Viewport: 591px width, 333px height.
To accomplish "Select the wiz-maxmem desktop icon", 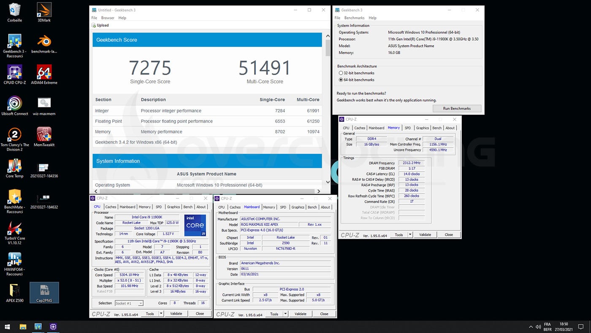I will (44, 106).
